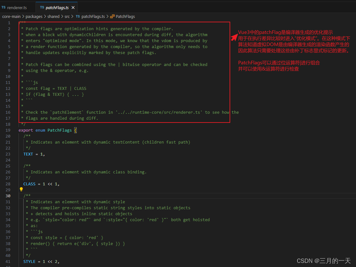Click the 'enum' keyword on line 19
Screen dimensions: 356x267
(40, 130)
